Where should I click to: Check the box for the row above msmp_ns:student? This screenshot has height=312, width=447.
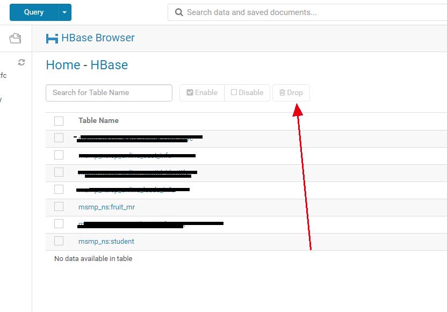(x=59, y=224)
